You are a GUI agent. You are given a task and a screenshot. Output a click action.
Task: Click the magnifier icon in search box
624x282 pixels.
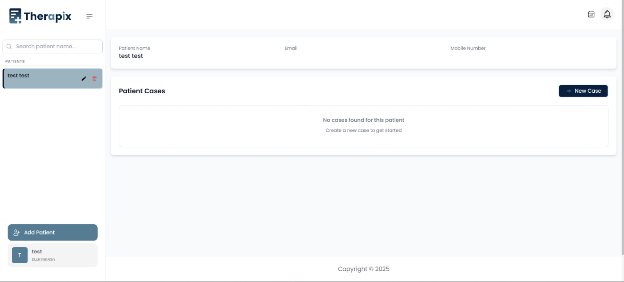click(x=9, y=47)
